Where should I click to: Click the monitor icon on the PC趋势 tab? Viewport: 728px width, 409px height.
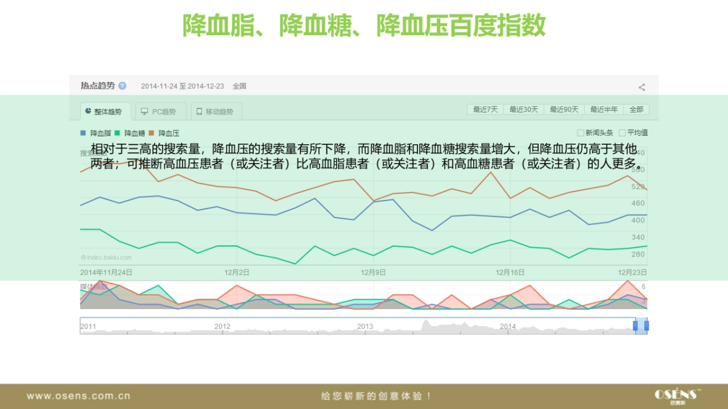[x=144, y=111]
